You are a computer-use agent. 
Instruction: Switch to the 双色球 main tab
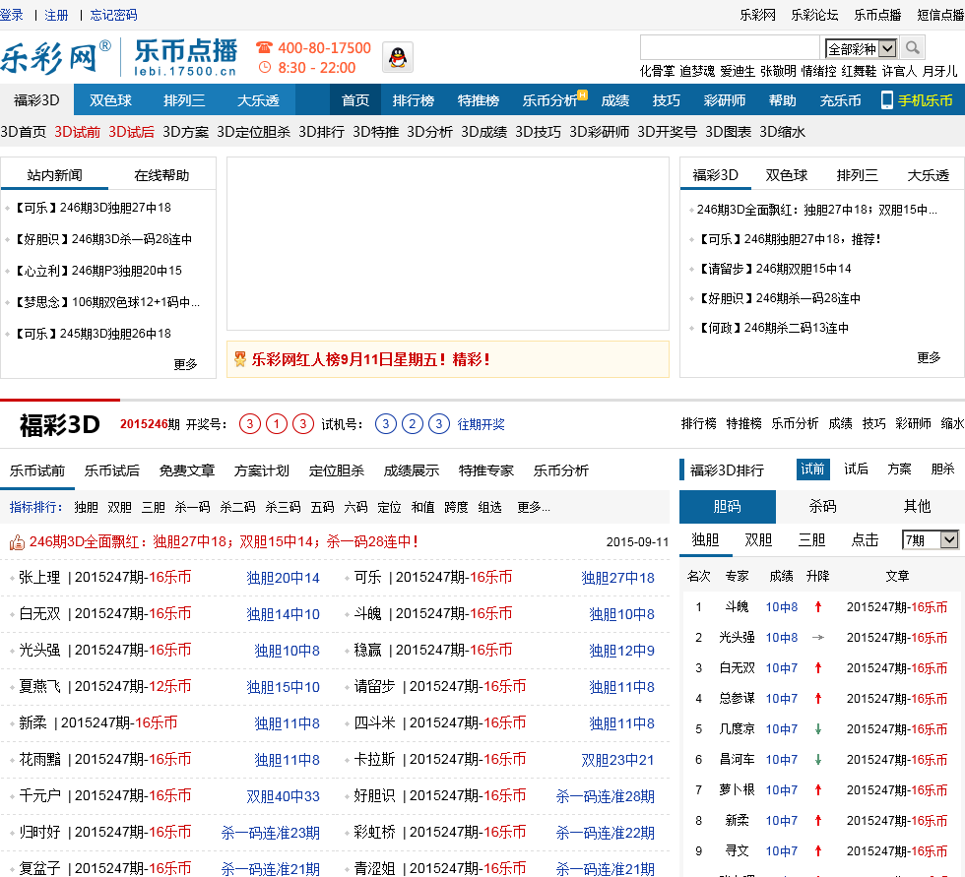tap(110, 100)
